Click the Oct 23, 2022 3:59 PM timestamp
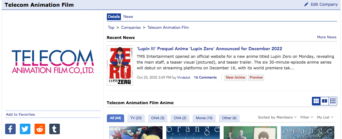342x139 pixels. [x=154, y=78]
